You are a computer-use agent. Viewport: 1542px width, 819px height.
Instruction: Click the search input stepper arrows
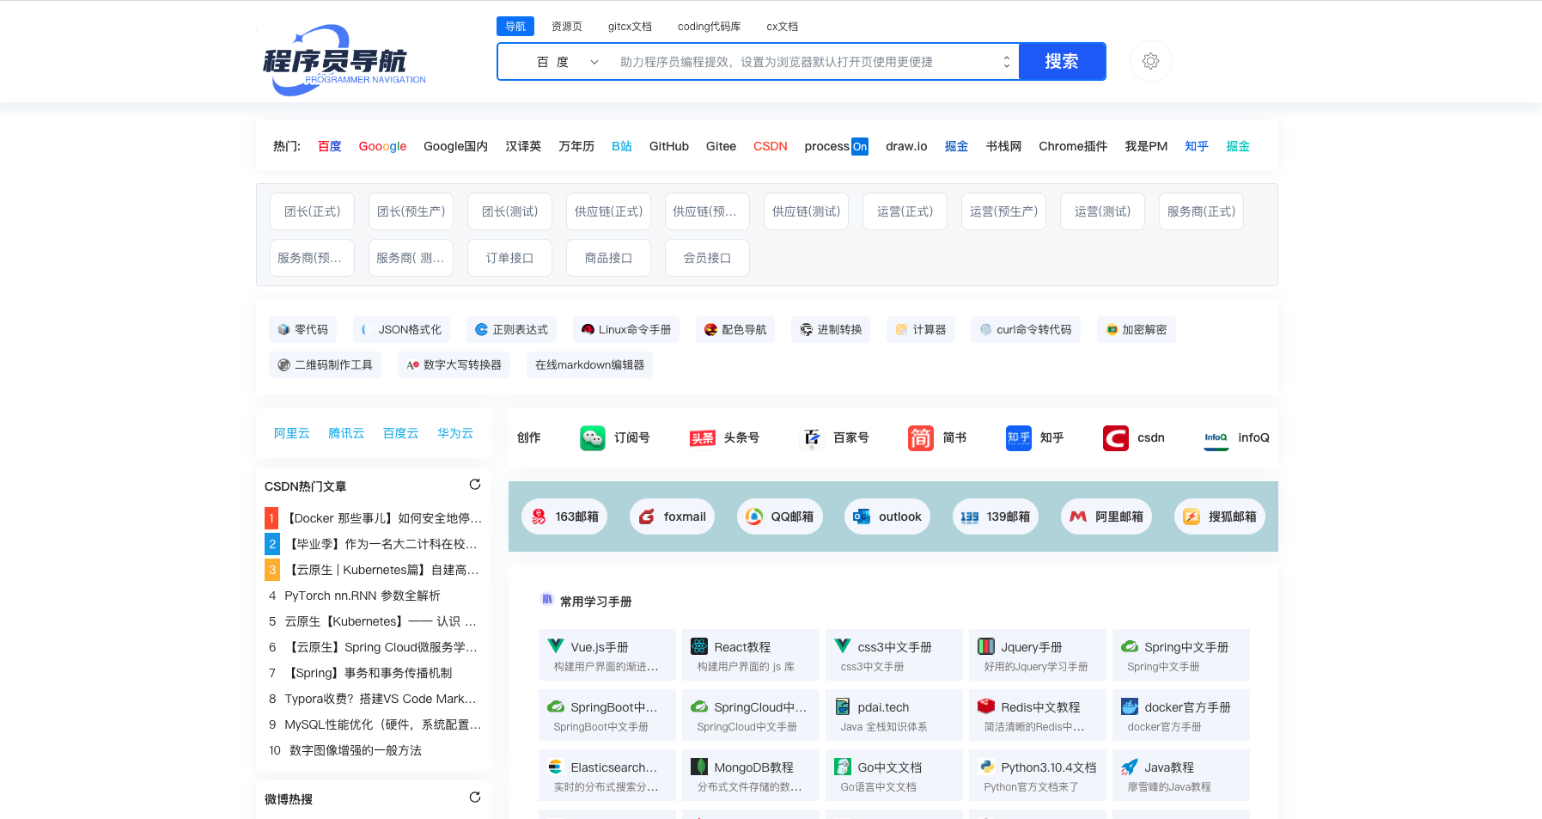(x=1006, y=62)
